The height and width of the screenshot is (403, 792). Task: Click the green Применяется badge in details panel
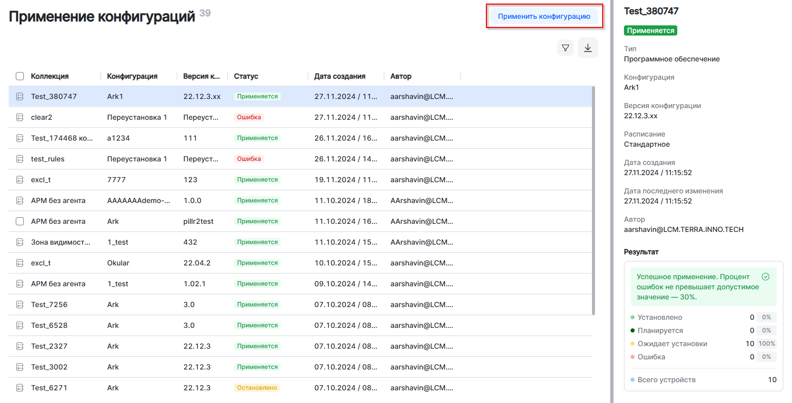click(650, 30)
